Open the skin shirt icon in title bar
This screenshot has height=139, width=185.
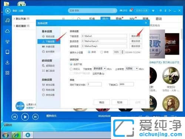153,11
